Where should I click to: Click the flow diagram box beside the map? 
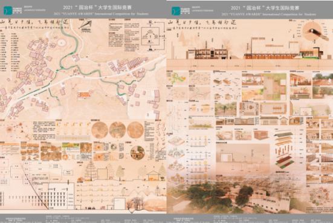[x=150, y=36]
